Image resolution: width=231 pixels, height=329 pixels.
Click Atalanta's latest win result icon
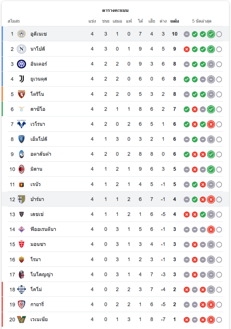click(x=211, y=154)
